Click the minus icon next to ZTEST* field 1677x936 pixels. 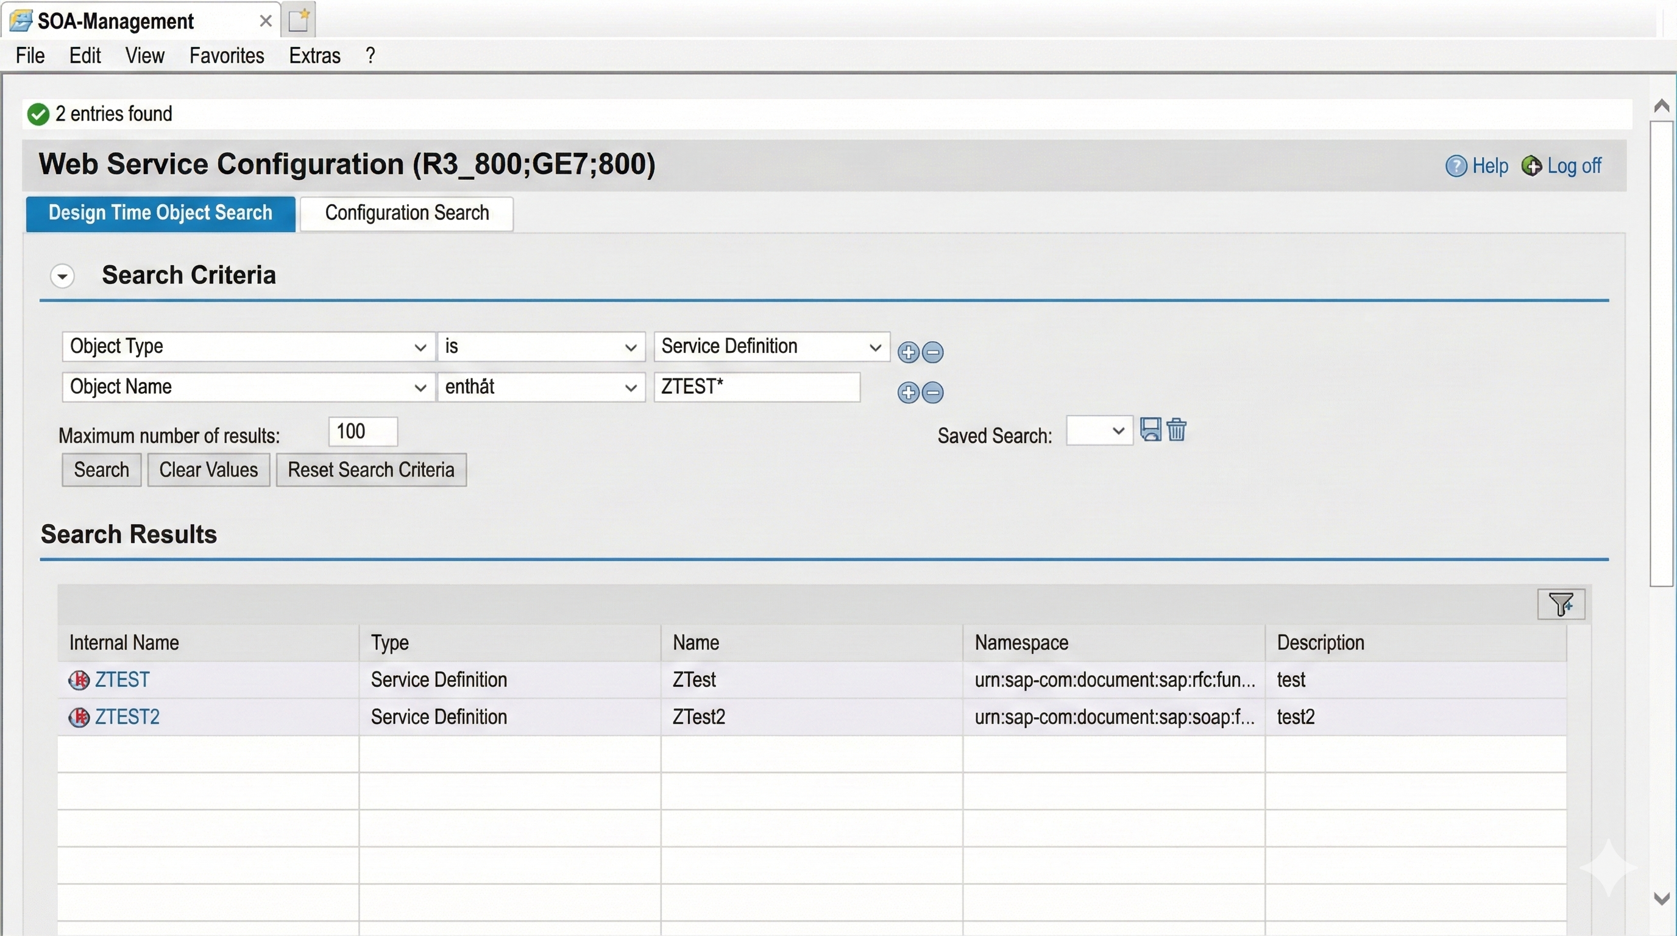[933, 392]
